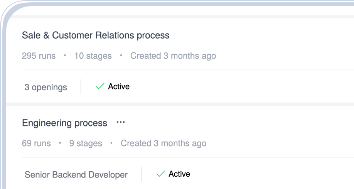Screen dimensions: 354x189
Task: Select the 9 stages label
Action: pos(86,143)
